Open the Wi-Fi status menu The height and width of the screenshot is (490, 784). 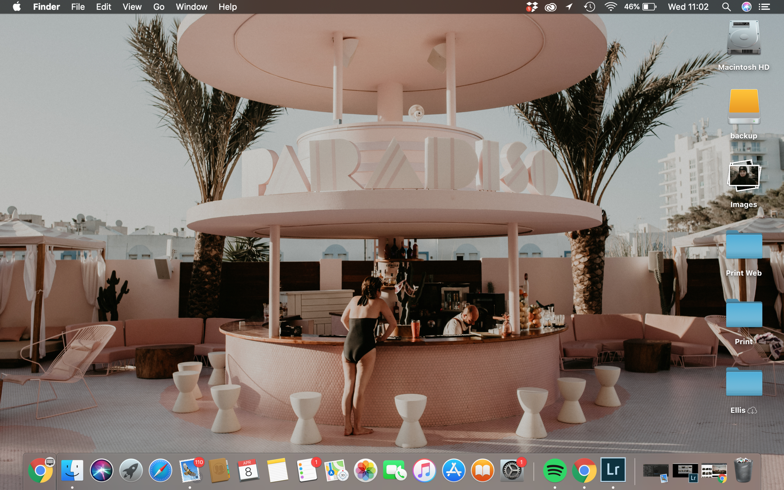coord(611,7)
